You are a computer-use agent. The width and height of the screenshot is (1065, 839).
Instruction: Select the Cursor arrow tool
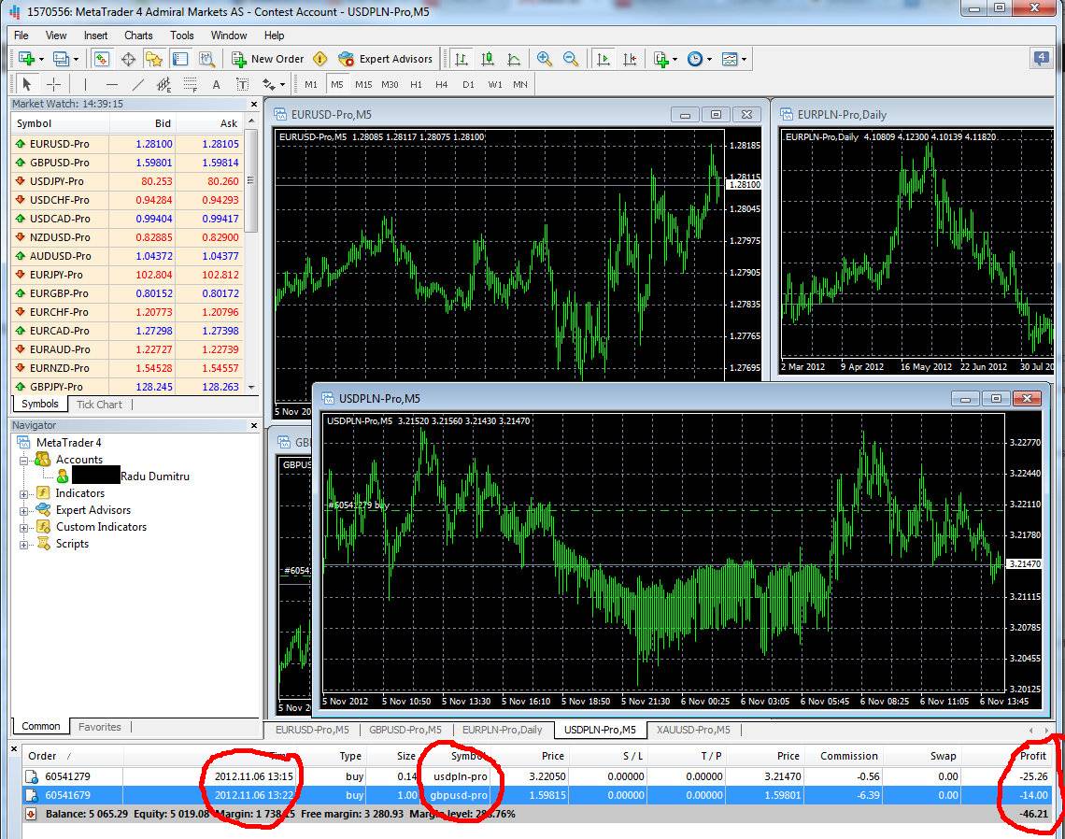pos(27,84)
